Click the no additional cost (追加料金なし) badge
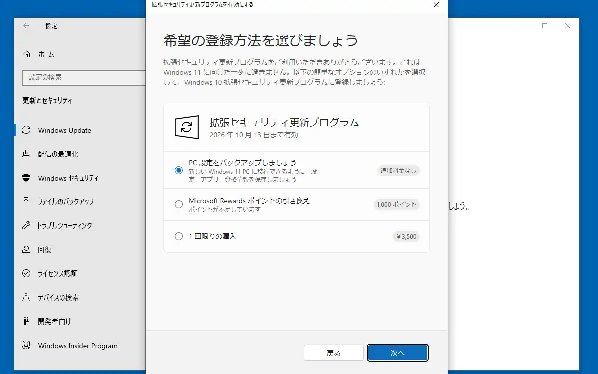 (398, 170)
